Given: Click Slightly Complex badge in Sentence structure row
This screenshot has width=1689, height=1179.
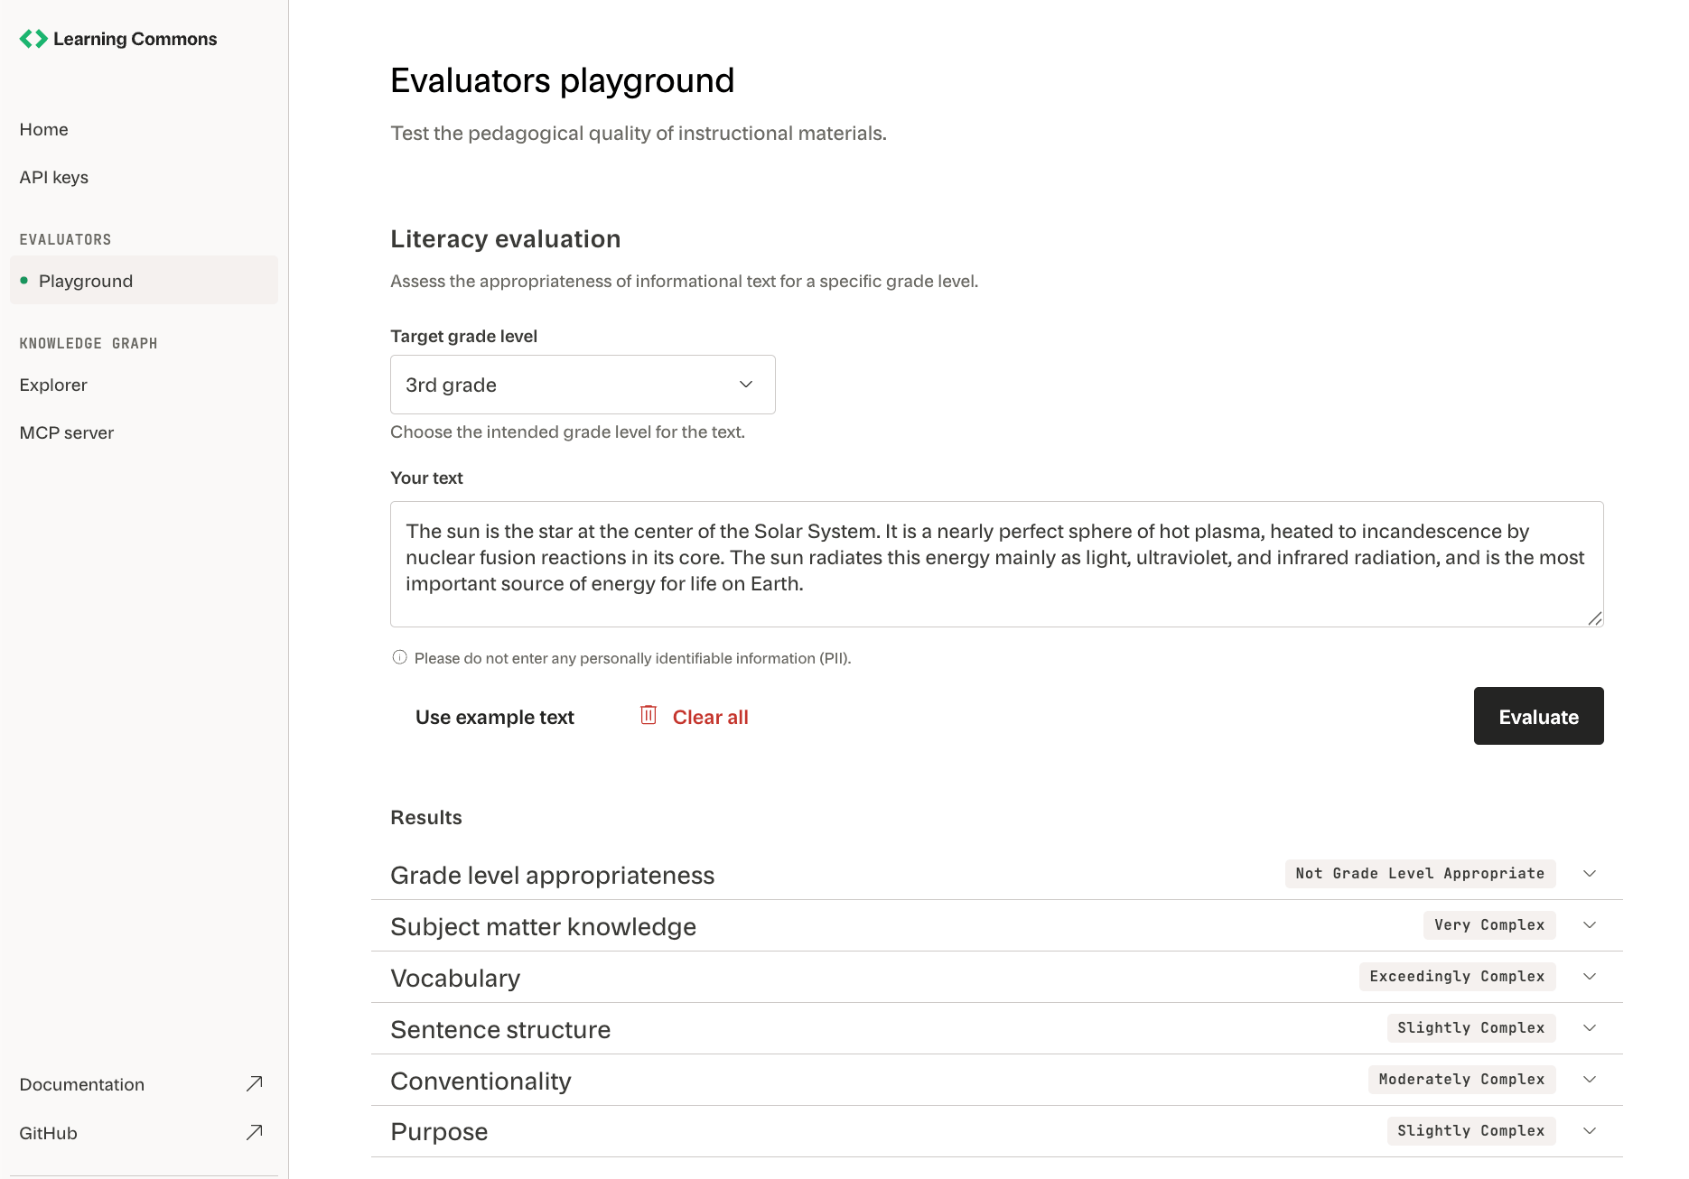Looking at the screenshot, I should point(1471,1027).
